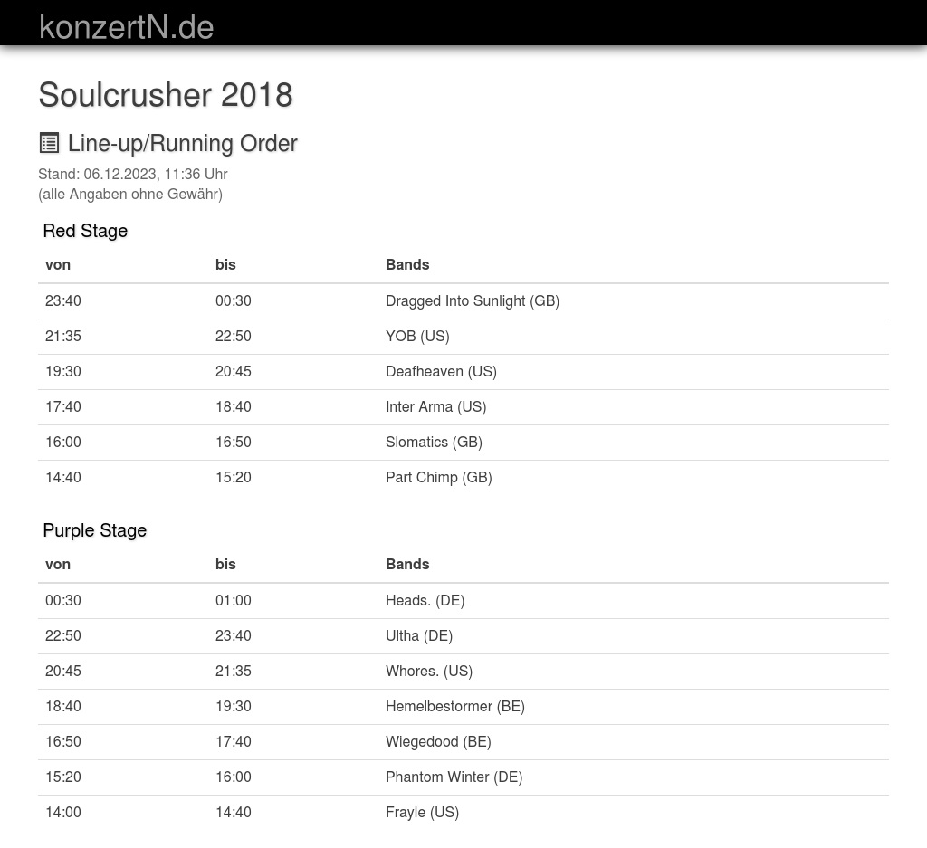
Task: Select the Dragged Into Sunlight (GB) entry
Action: (x=472, y=300)
